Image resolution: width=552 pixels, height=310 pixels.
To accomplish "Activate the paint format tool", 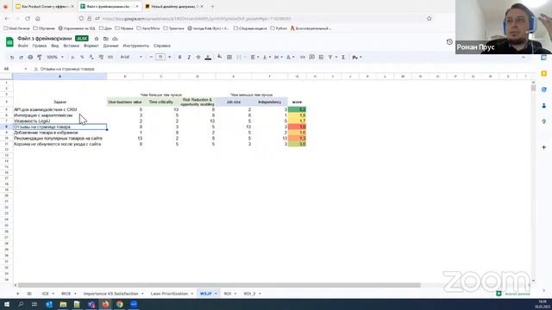I will click(x=40, y=58).
